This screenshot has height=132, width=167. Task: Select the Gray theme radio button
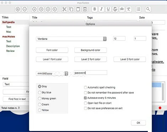click(39, 86)
